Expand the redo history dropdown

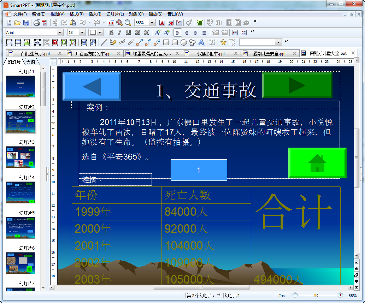click(x=104, y=23)
